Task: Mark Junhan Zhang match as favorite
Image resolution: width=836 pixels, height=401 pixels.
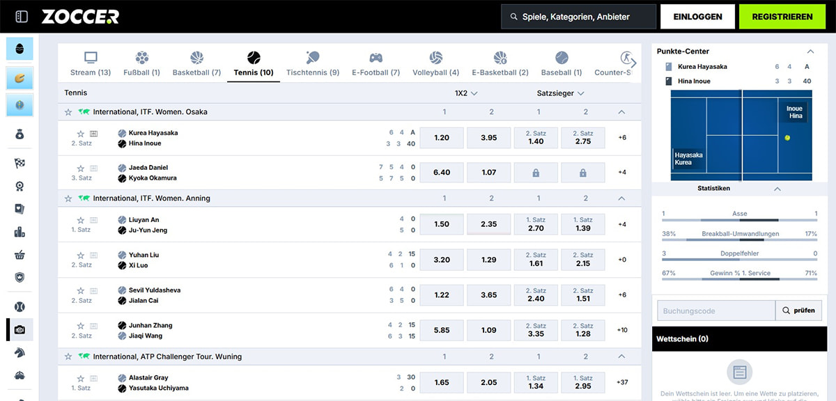Action: 80,326
